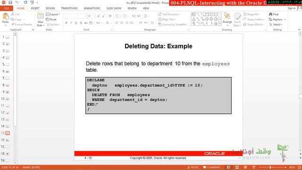Toggle Bold formatting
This screenshot has width=302, height=170.
point(66,23)
